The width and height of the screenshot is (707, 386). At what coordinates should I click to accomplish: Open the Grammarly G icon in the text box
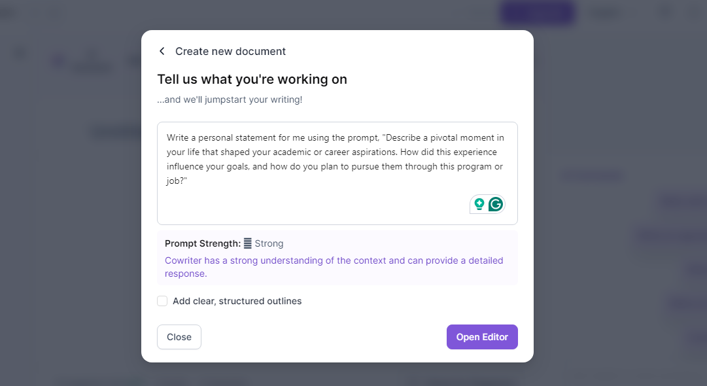[496, 204]
